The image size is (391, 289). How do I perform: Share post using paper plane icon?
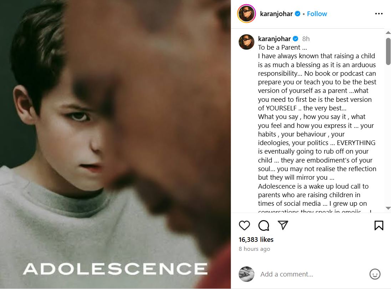pyautogui.click(x=283, y=225)
